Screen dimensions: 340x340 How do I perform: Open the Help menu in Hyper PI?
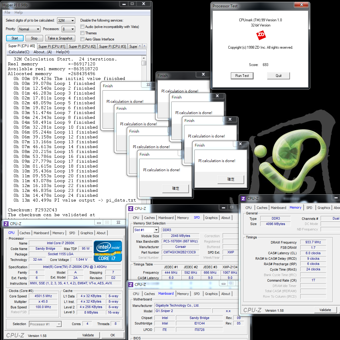[19, 12]
